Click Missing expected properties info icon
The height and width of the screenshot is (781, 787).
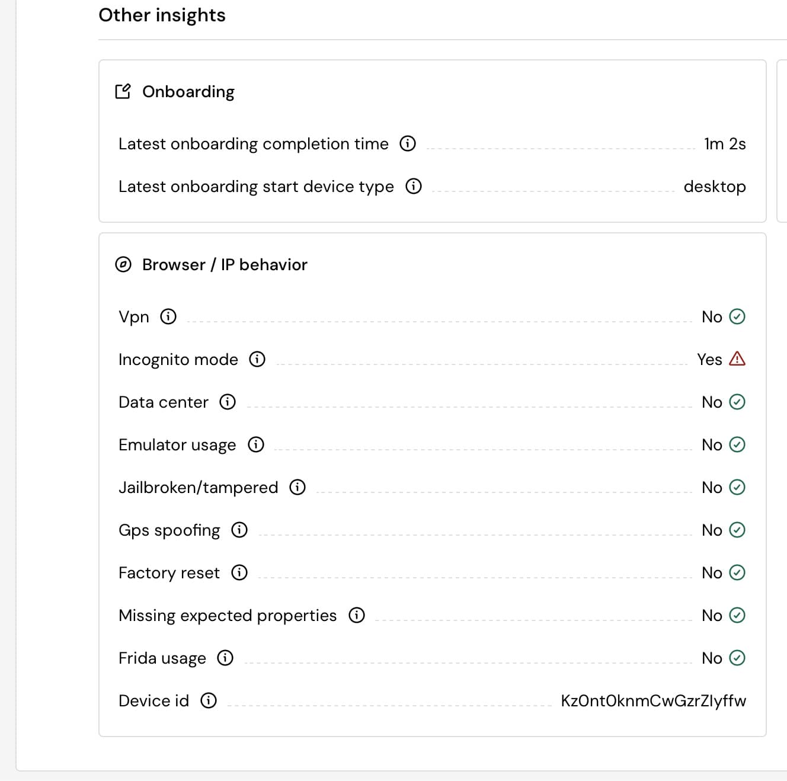point(357,615)
